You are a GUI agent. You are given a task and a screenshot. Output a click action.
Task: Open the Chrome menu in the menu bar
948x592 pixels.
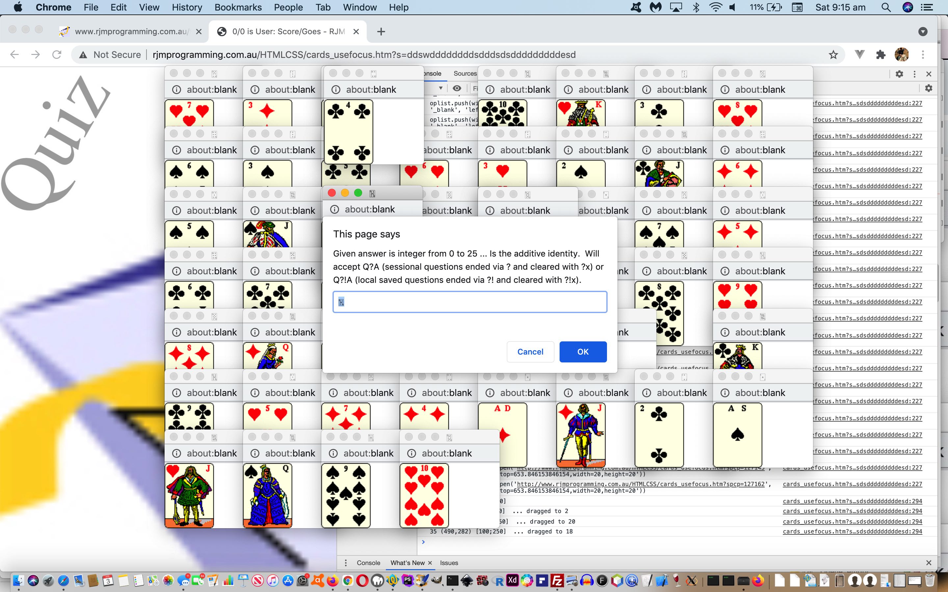pyautogui.click(x=53, y=7)
